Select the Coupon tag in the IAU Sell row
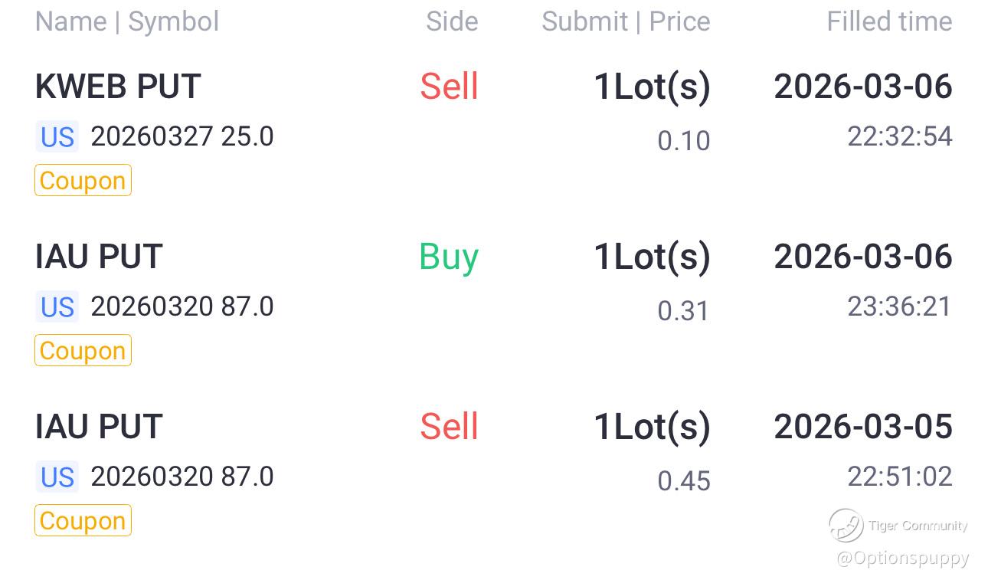Screen dimensions: 988x580 (x=83, y=521)
